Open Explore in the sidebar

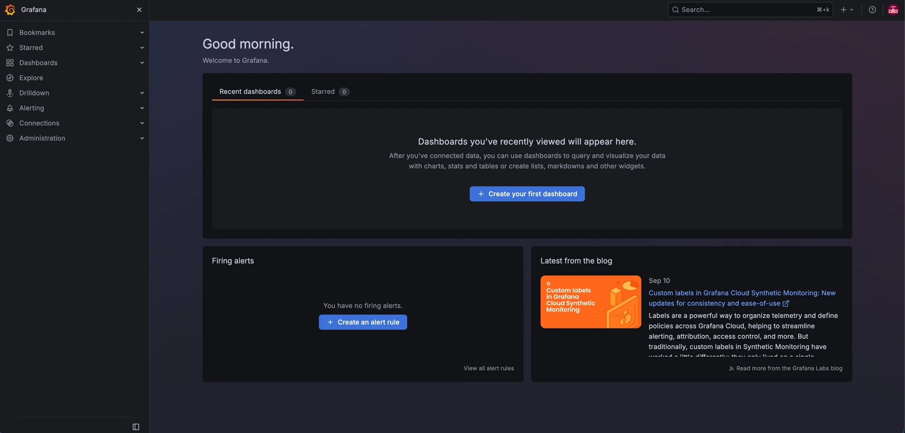point(31,78)
